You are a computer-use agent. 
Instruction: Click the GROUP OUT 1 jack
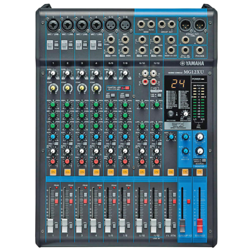pyautogui.click(x=162, y=24)
